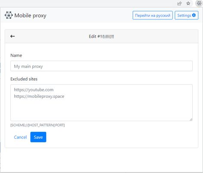Click the browser share icon
Image resolution: width=203 pixels, height=173 pixels.
tap(179, 3)
